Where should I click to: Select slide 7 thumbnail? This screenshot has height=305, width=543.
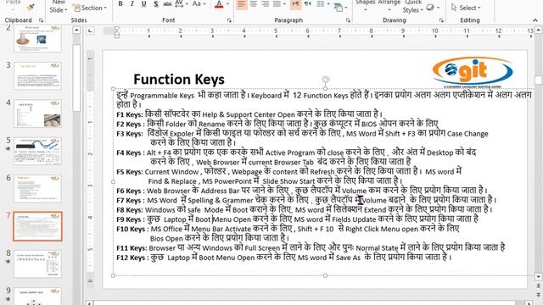click(x=37, y=226)
